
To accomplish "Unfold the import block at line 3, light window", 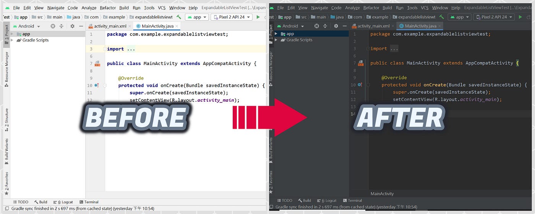I will (x=104, y=49).
